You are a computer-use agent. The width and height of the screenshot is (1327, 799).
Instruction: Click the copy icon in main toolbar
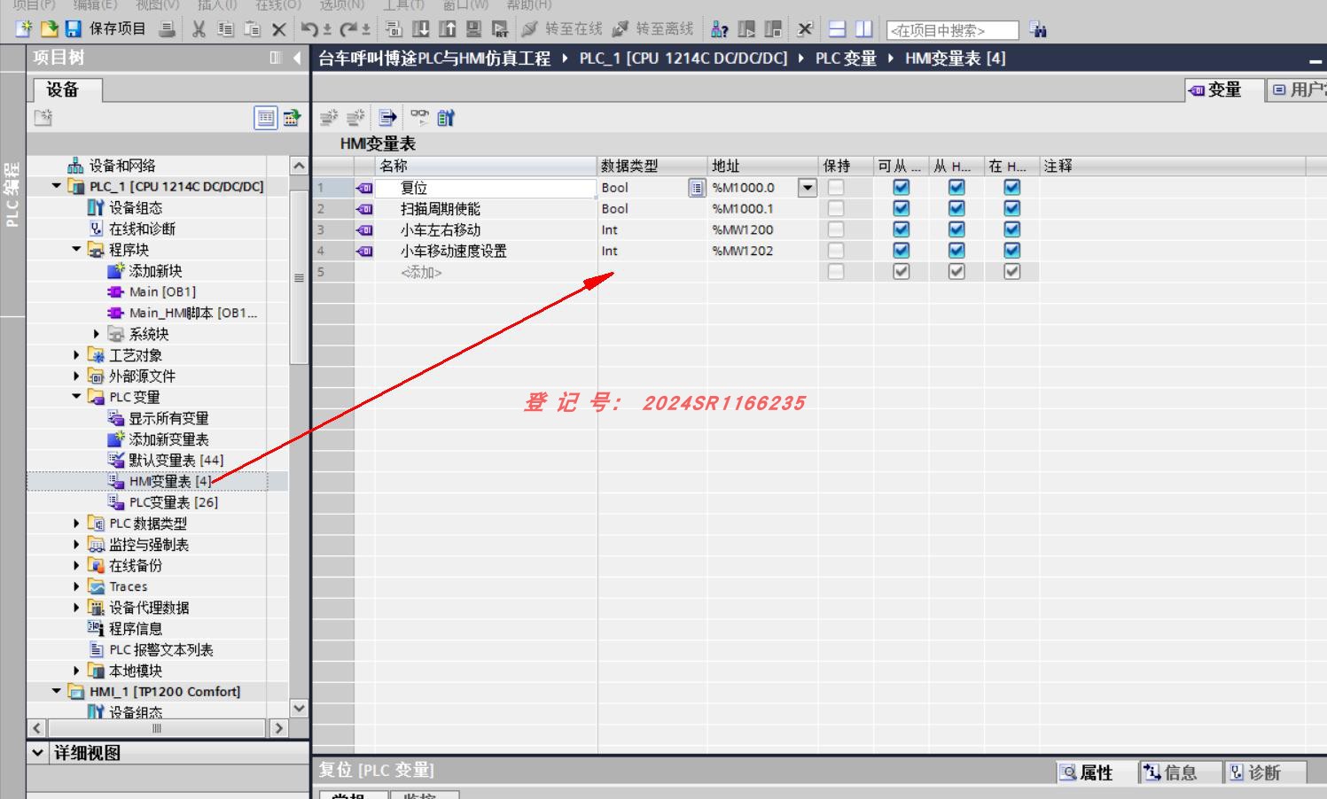[225, 29]
